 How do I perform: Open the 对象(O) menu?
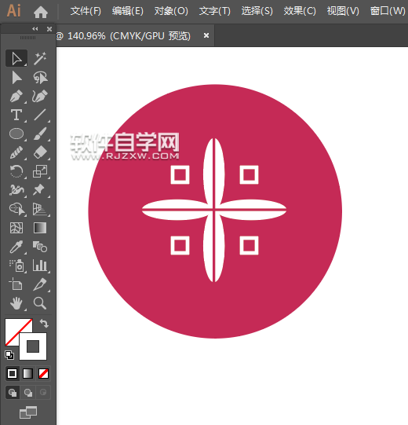(x=171, y=11)
